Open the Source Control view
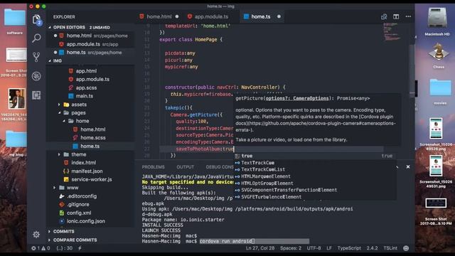 point(36,57)
